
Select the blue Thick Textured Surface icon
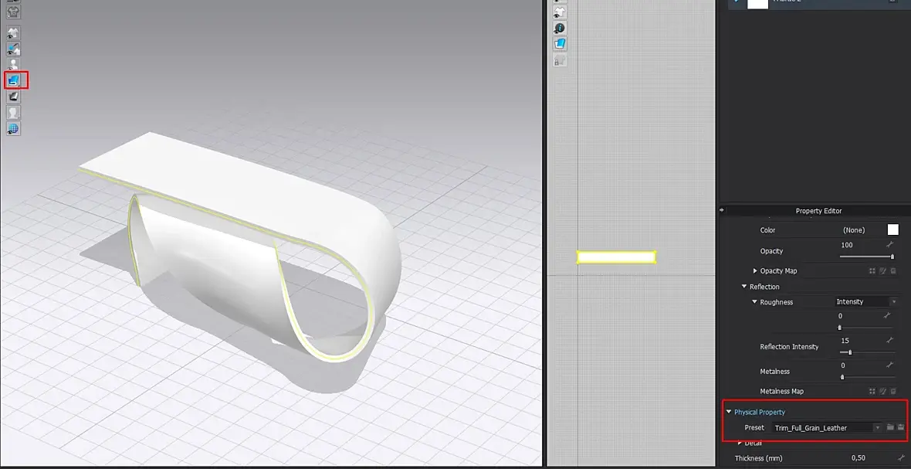pos(14,80)
